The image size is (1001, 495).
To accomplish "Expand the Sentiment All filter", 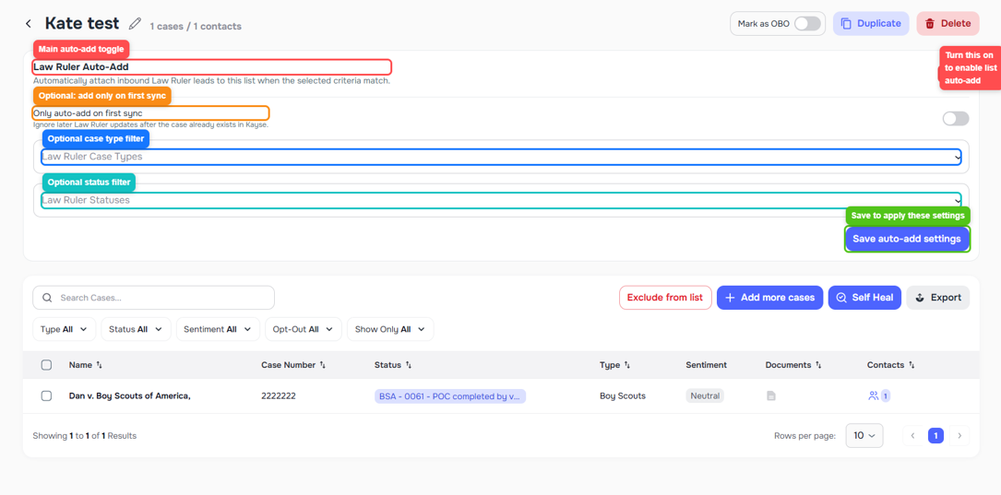I will (x=218, y=329).
